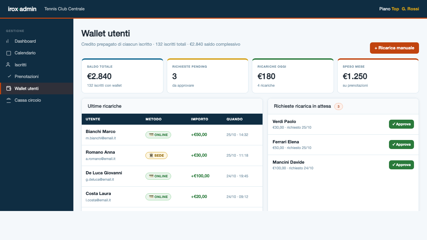Viewport: 427px width, 240px height.
Task: Click the Metodo column header
Action: [x=153, y=119]
